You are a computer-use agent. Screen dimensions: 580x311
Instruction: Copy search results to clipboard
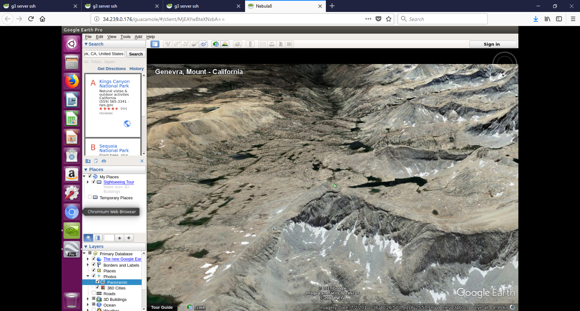tap(96, 161)
